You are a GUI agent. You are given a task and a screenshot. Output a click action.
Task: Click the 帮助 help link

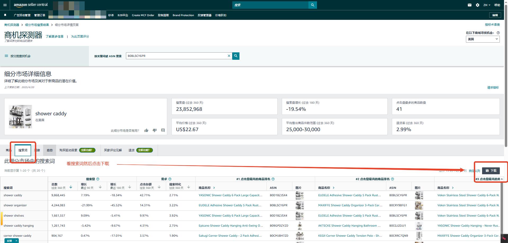[497, 5]
